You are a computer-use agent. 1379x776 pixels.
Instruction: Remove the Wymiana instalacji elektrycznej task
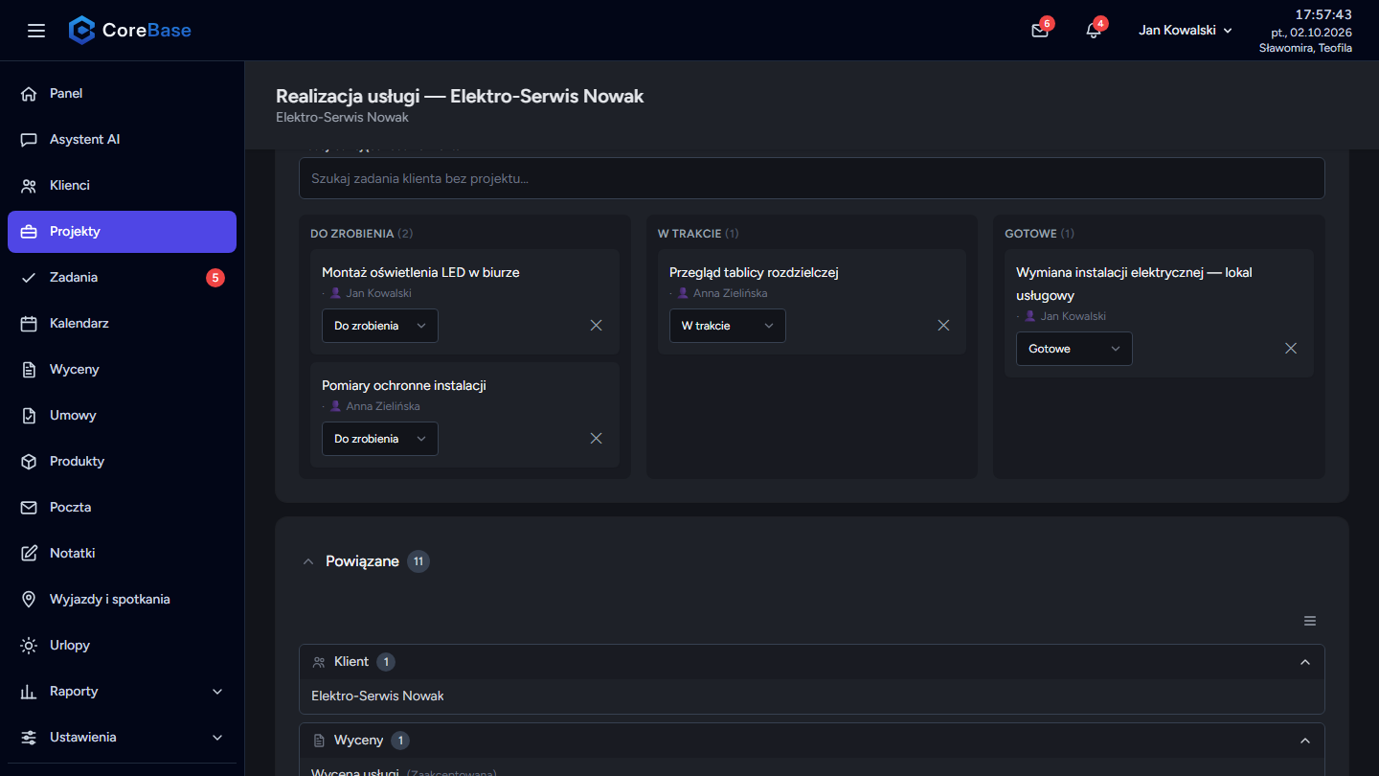point(1291,349)
